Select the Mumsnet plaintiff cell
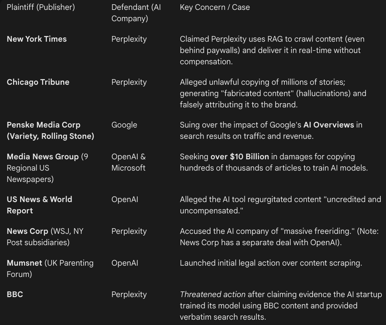 click(50, 268)
